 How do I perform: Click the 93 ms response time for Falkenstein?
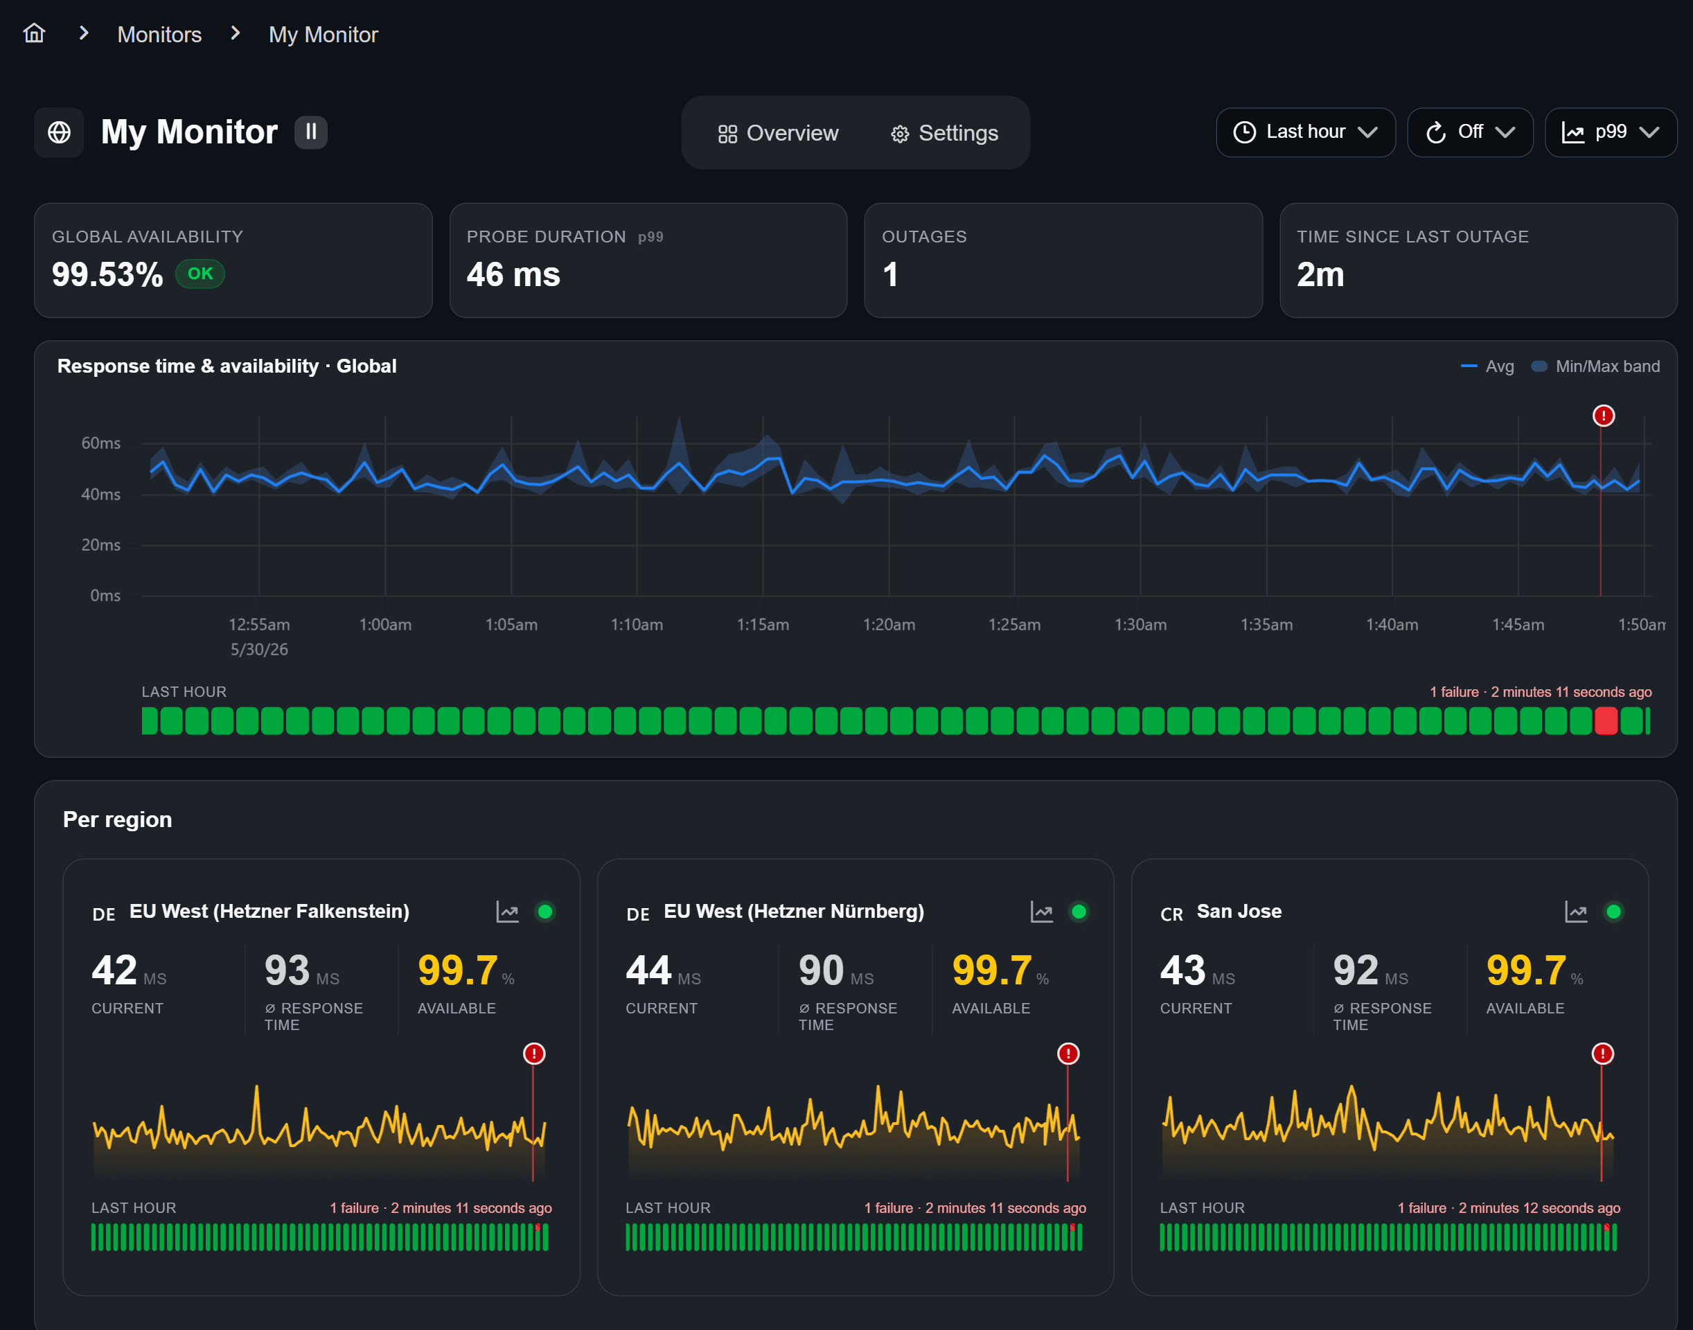[301, 970]
